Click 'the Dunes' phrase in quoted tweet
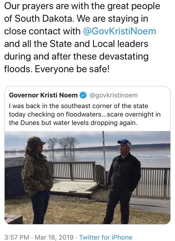Screen dimensions: 175x241 point(24,123)
